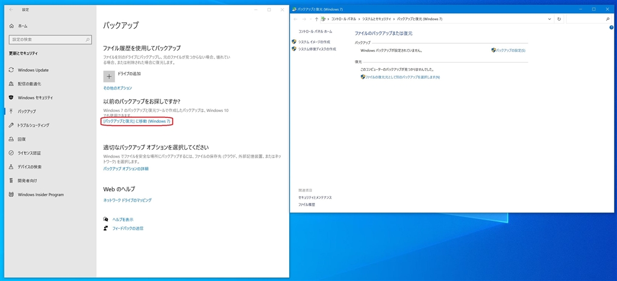
Task: Select バックアップと復元 (Windows 7) breadcrumb
Action: (x=420, y=19)
